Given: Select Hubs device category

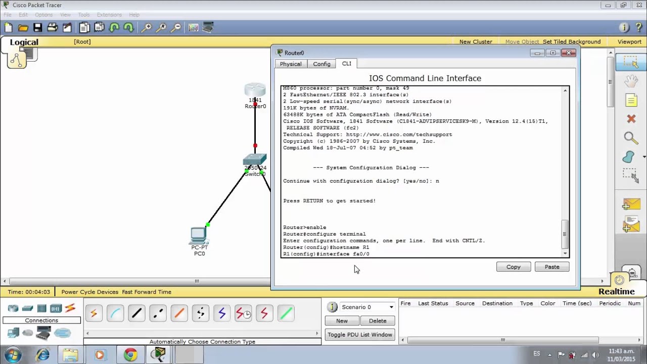Looking at the screenshot, I should [x=41, y=308].
